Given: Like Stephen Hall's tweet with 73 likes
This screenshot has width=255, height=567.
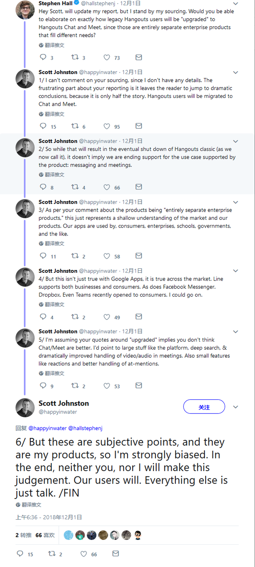Looking at the screenshot, I should [107, 57].
